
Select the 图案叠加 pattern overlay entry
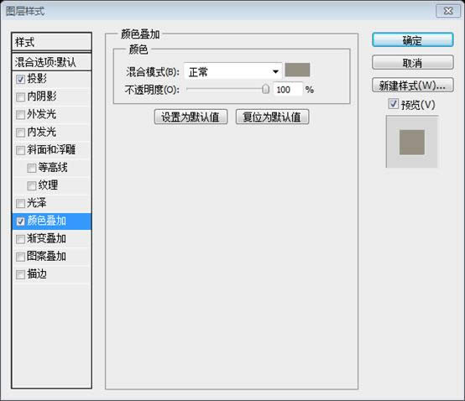[51, 257]
